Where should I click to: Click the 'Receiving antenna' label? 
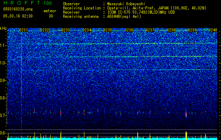[81, 16]
